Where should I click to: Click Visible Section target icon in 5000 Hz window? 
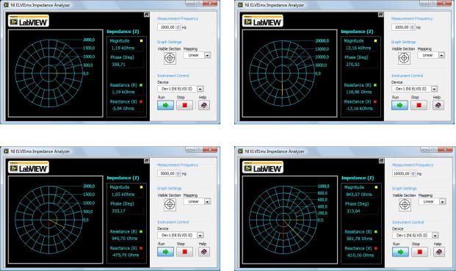click(170, 205)
